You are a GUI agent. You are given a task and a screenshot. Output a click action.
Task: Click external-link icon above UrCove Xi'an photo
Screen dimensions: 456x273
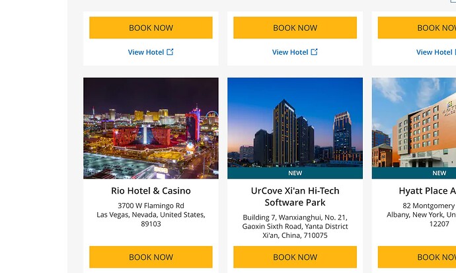click(x=314, y=52)
